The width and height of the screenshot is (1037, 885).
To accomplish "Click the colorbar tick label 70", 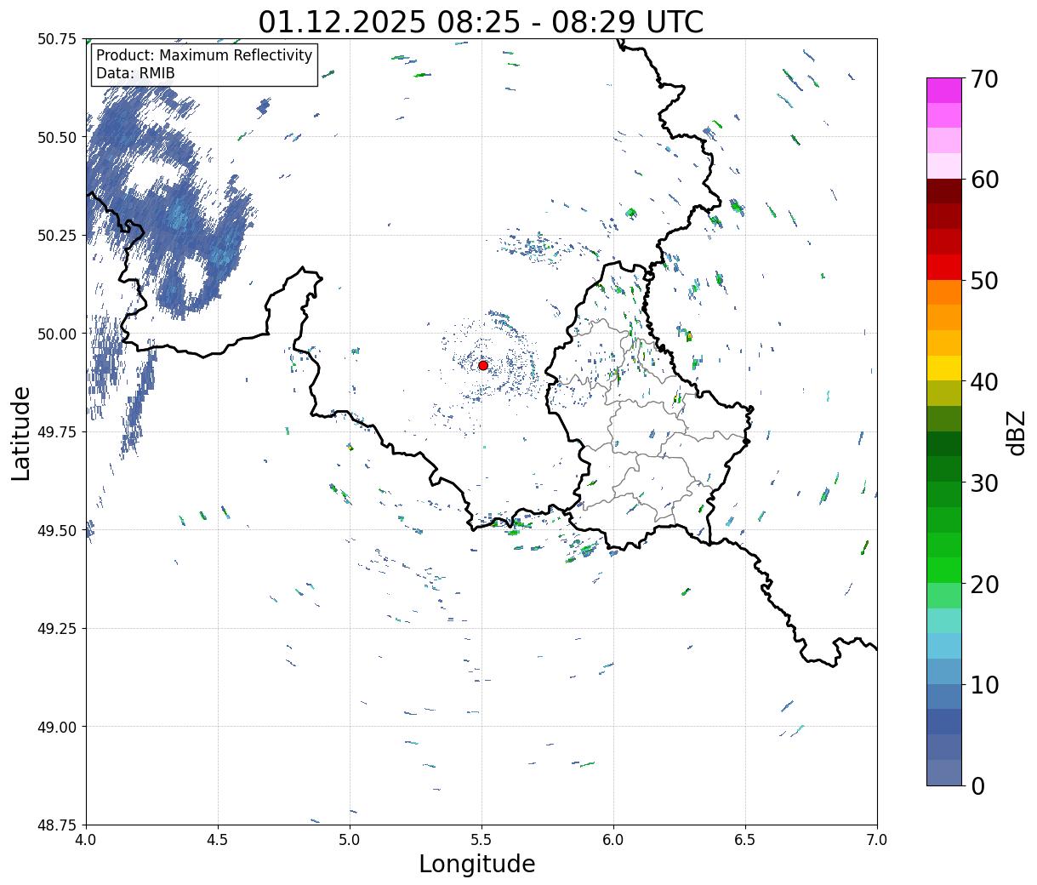I will point(984,79).
